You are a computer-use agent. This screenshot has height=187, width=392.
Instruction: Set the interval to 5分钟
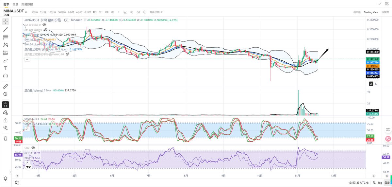(43, 12)
